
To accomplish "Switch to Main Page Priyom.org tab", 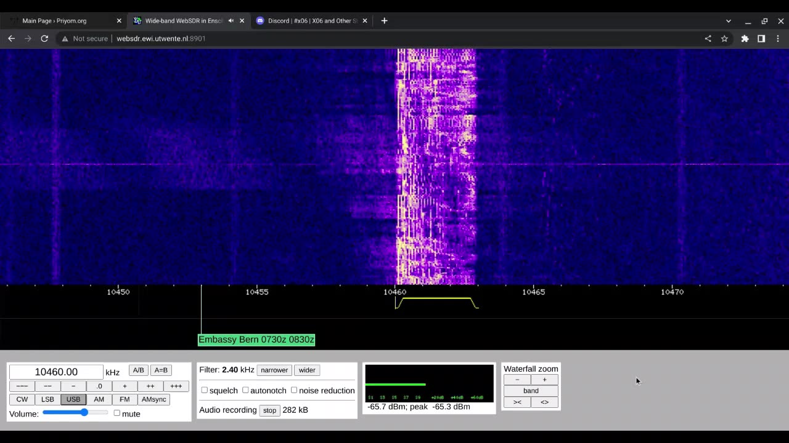I will click(x=64, y=20).
